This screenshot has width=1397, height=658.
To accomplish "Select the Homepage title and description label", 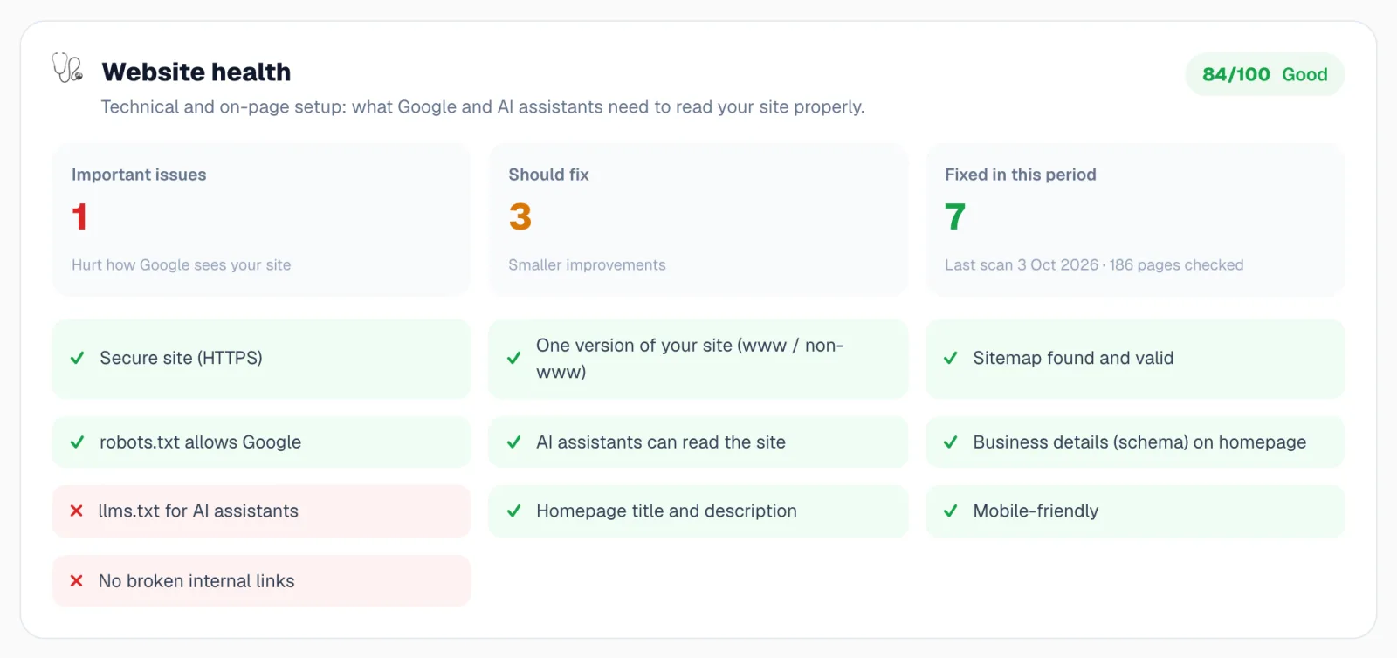I will (x=666, y=511).
